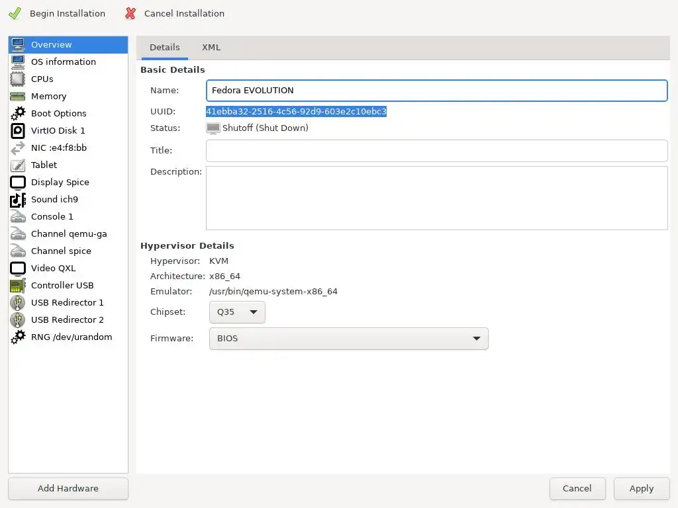Click the Shutoff (Shut Down) status text
The height and width of the screenshot is (508, 678).
point(265,128)
